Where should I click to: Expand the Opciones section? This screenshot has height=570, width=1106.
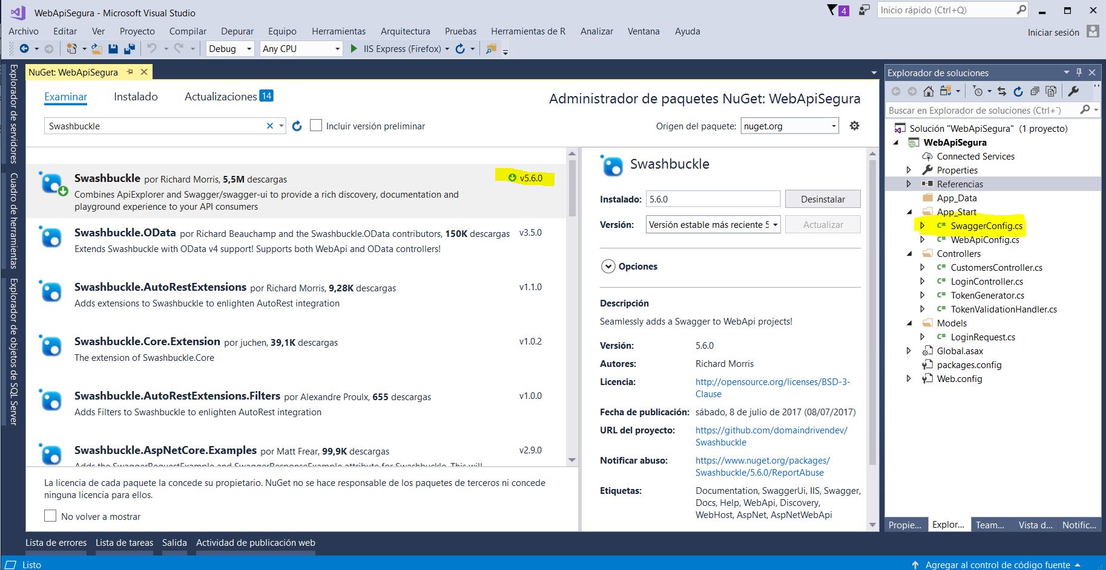[x=608, y=266]
